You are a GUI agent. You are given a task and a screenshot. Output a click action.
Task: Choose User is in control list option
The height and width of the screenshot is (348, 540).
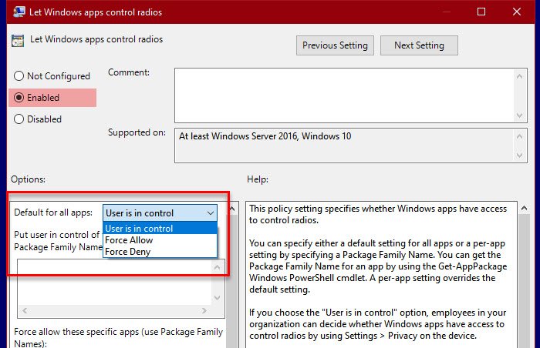click(139, 229)
